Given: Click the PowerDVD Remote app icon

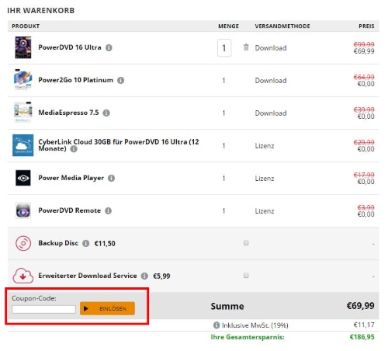Looking at the screenshot, I should [x=23, y=210].
